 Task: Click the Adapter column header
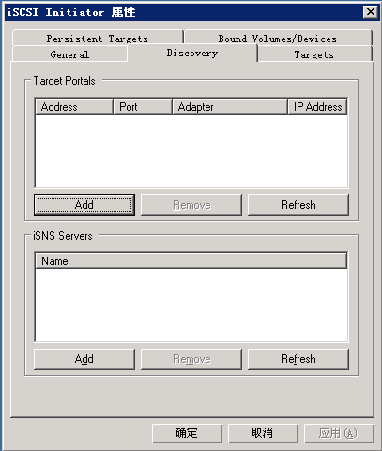[230, 107]
